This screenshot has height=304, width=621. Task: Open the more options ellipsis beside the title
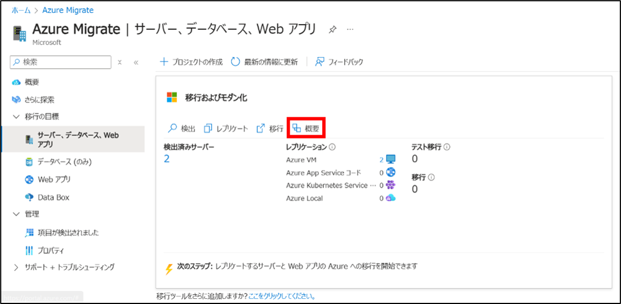[x=350, y=30]
